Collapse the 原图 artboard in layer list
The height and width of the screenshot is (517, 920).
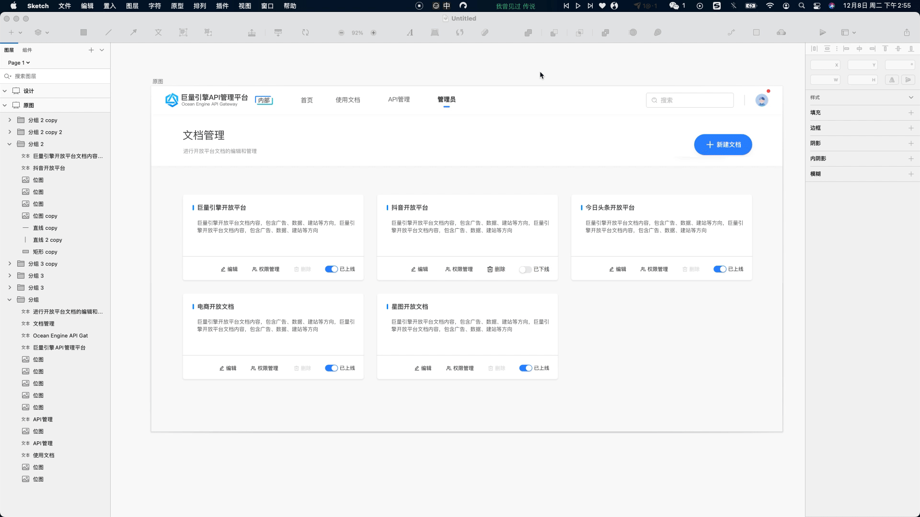click(x=5, y=105)
